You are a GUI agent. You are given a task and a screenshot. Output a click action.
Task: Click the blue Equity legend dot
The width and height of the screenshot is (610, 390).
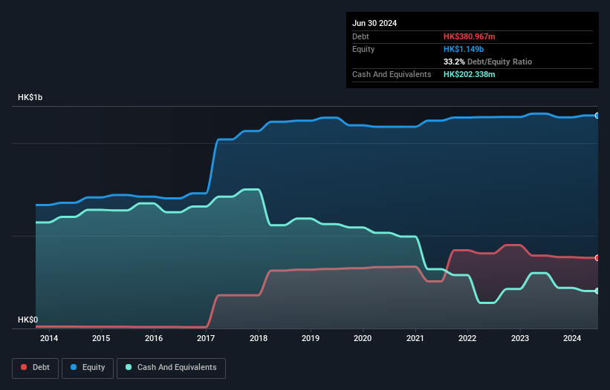point(74,367)
